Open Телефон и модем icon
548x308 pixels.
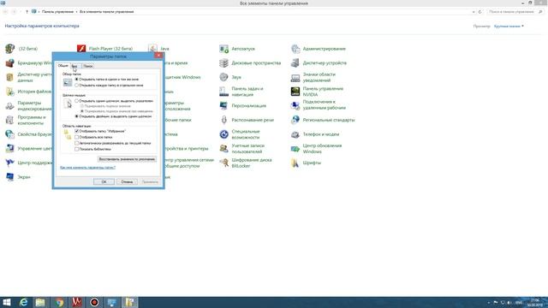click(295, 134)
